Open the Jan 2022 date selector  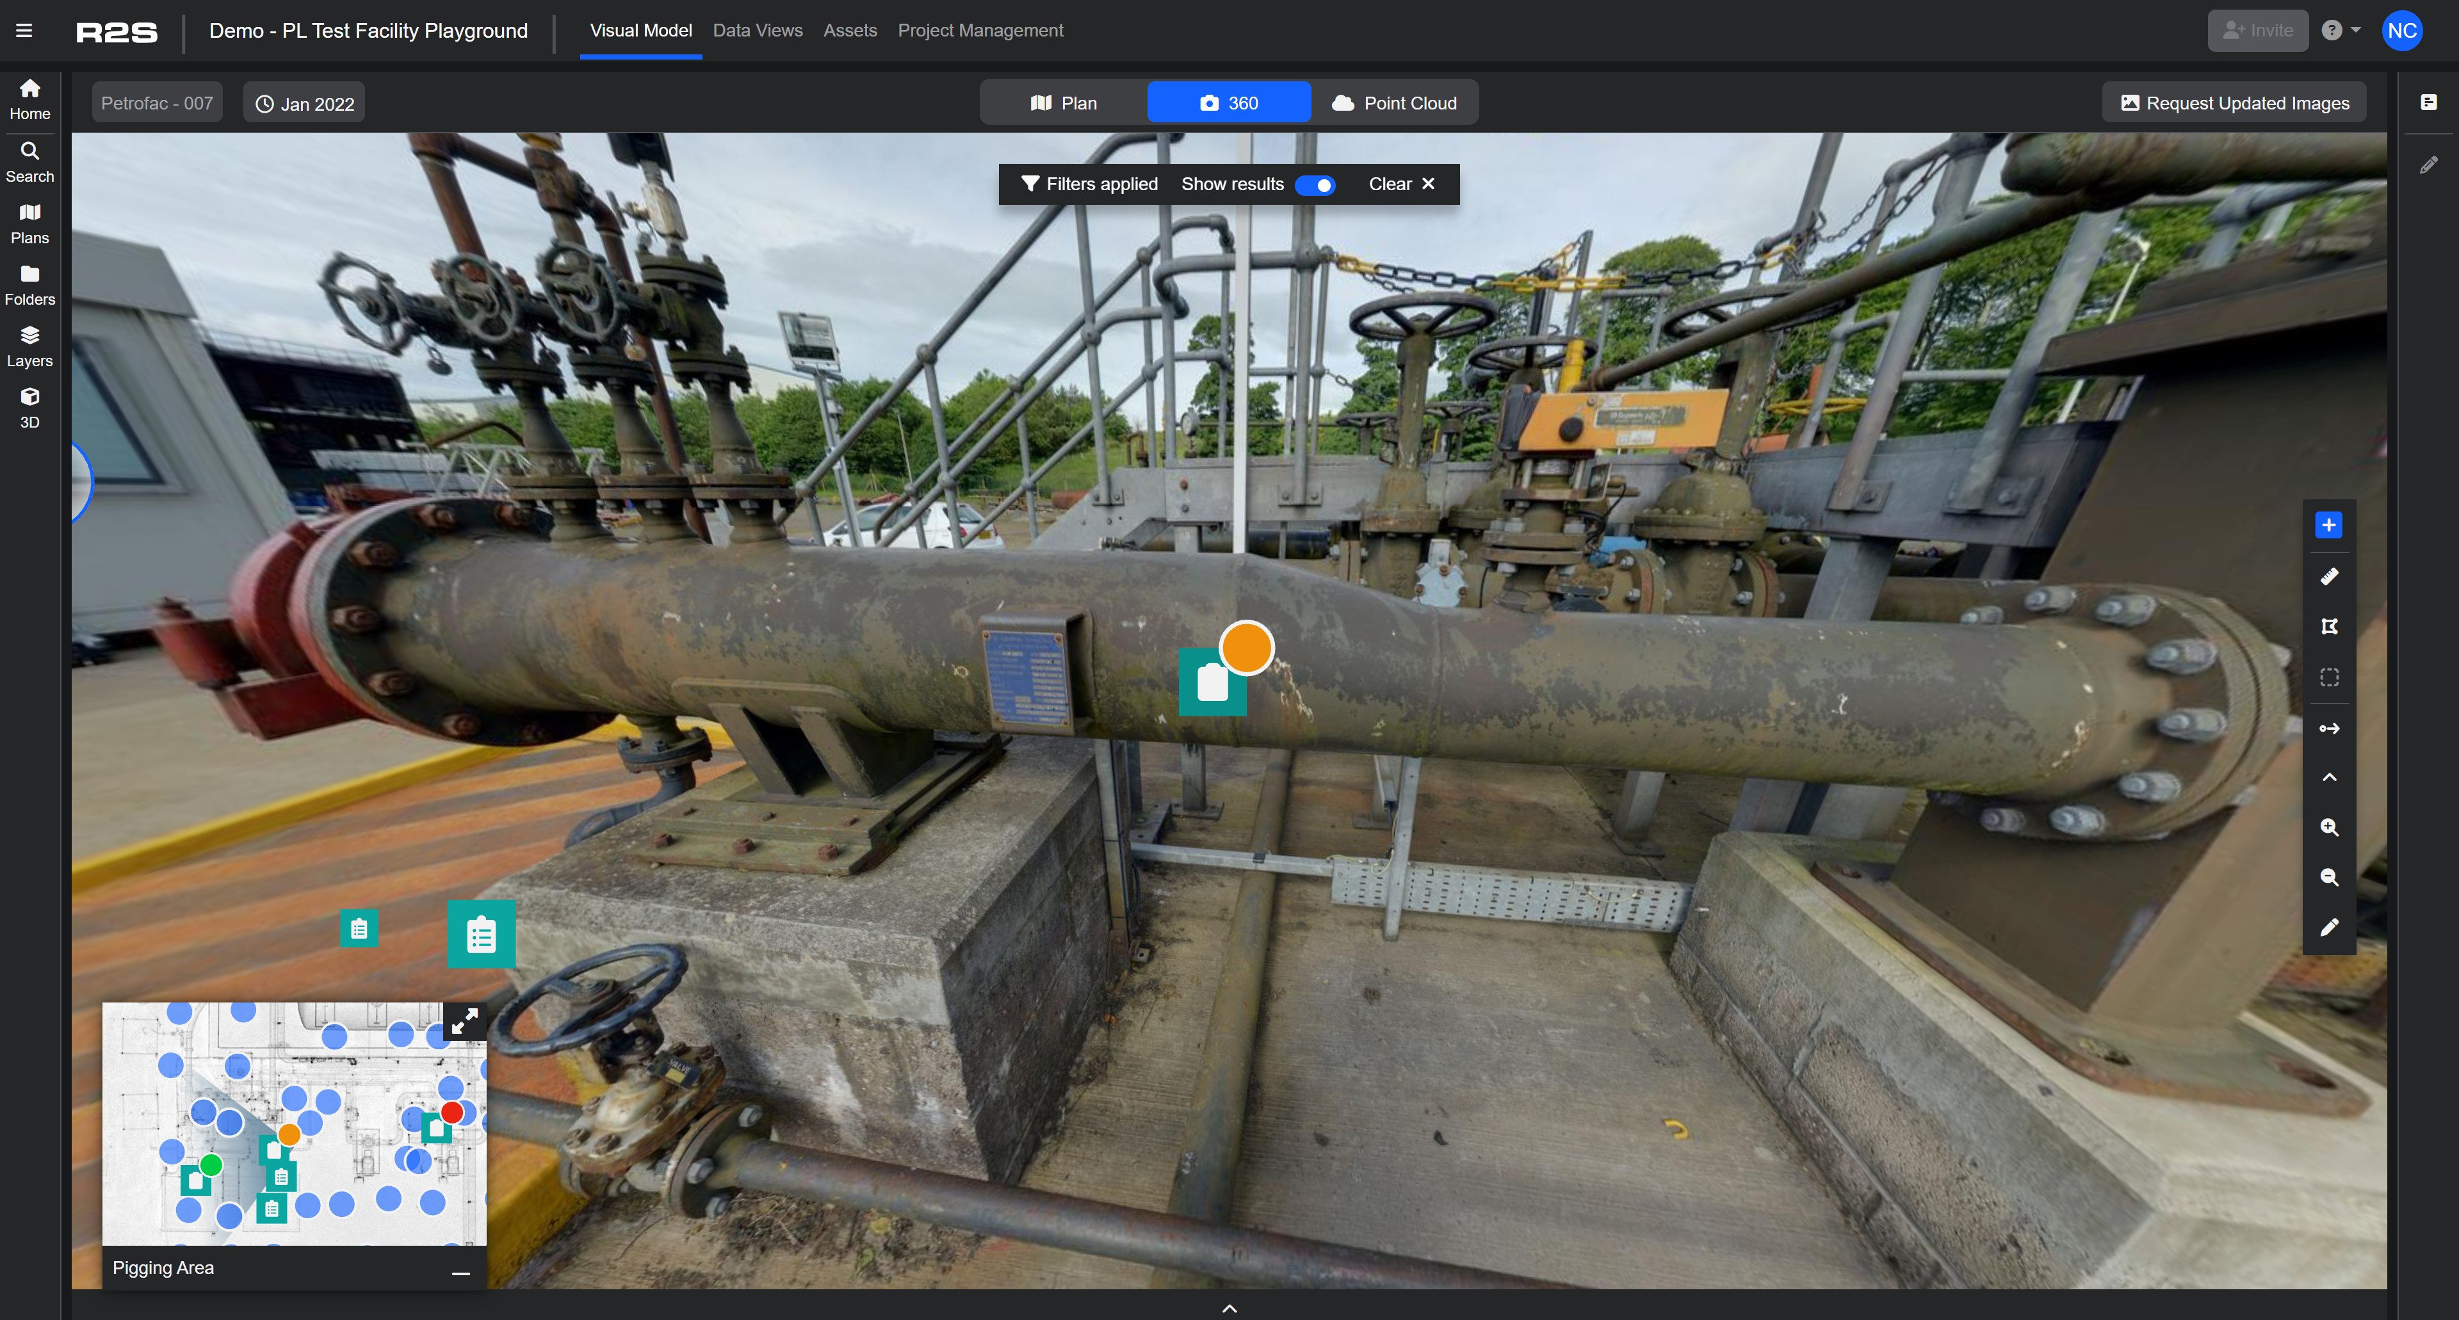point(305,103)
